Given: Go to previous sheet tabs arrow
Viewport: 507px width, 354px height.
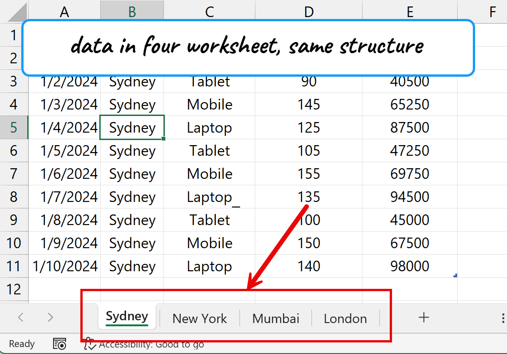Looking at the screenshot, I should (21, 317).
